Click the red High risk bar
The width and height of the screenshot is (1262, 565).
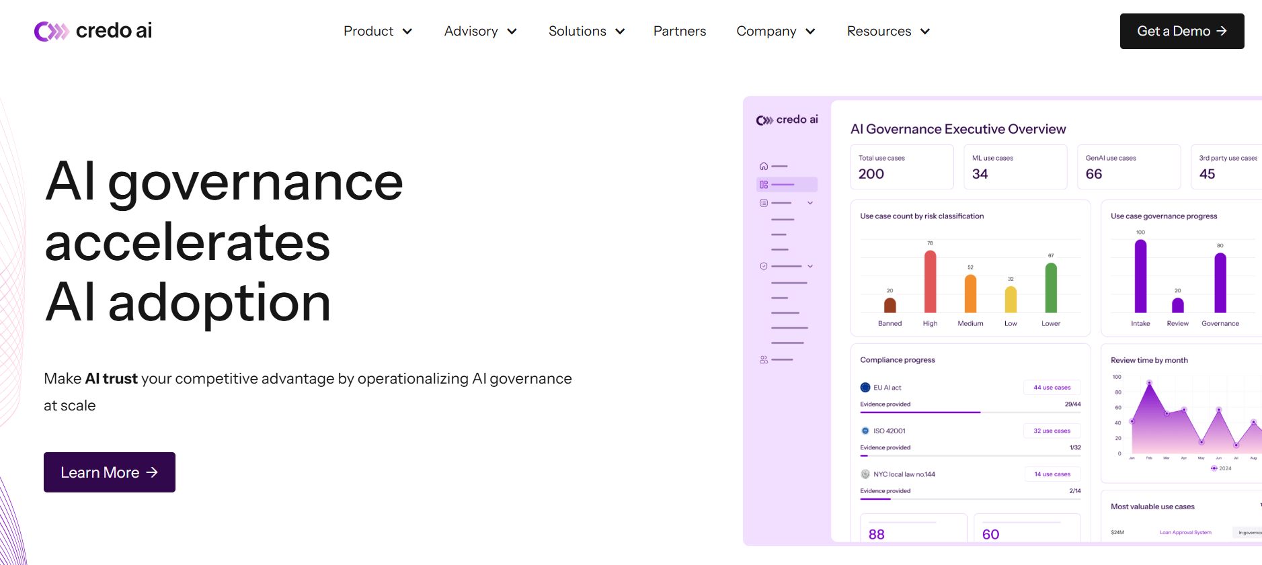tap(931, 281)
